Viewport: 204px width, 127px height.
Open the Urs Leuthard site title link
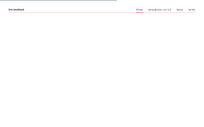tap(16, 9)
